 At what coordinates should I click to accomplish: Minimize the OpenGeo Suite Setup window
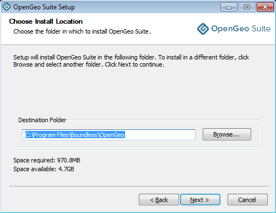point(229,7)
